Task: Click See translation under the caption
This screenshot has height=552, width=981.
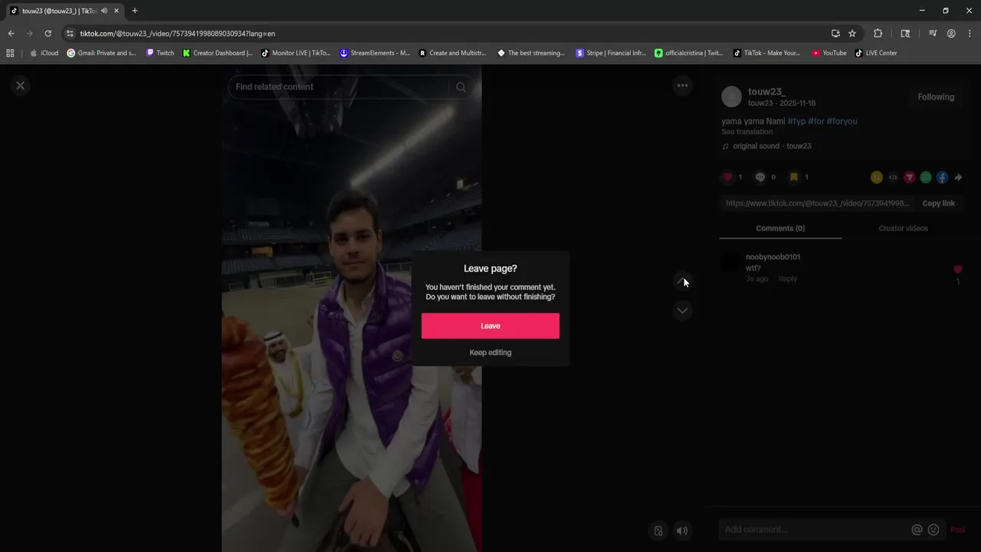Action: pyautogui.click(x=746, y=132)
